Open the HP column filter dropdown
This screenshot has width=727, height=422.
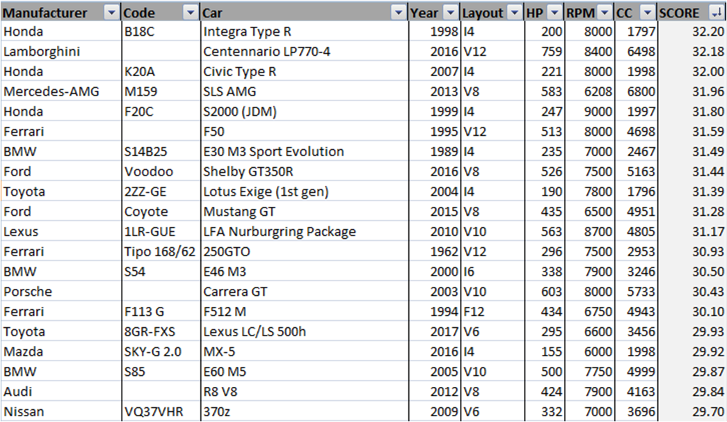pos(555,13)
